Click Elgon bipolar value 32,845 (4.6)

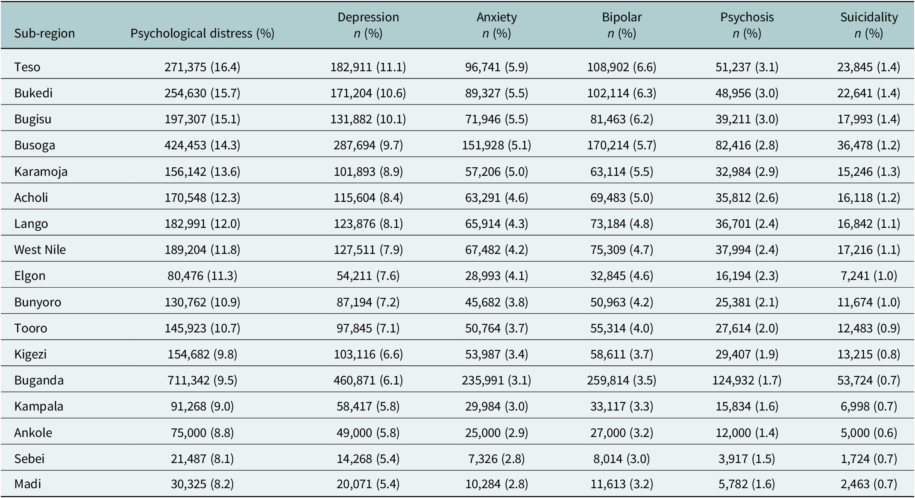(622, 276)
